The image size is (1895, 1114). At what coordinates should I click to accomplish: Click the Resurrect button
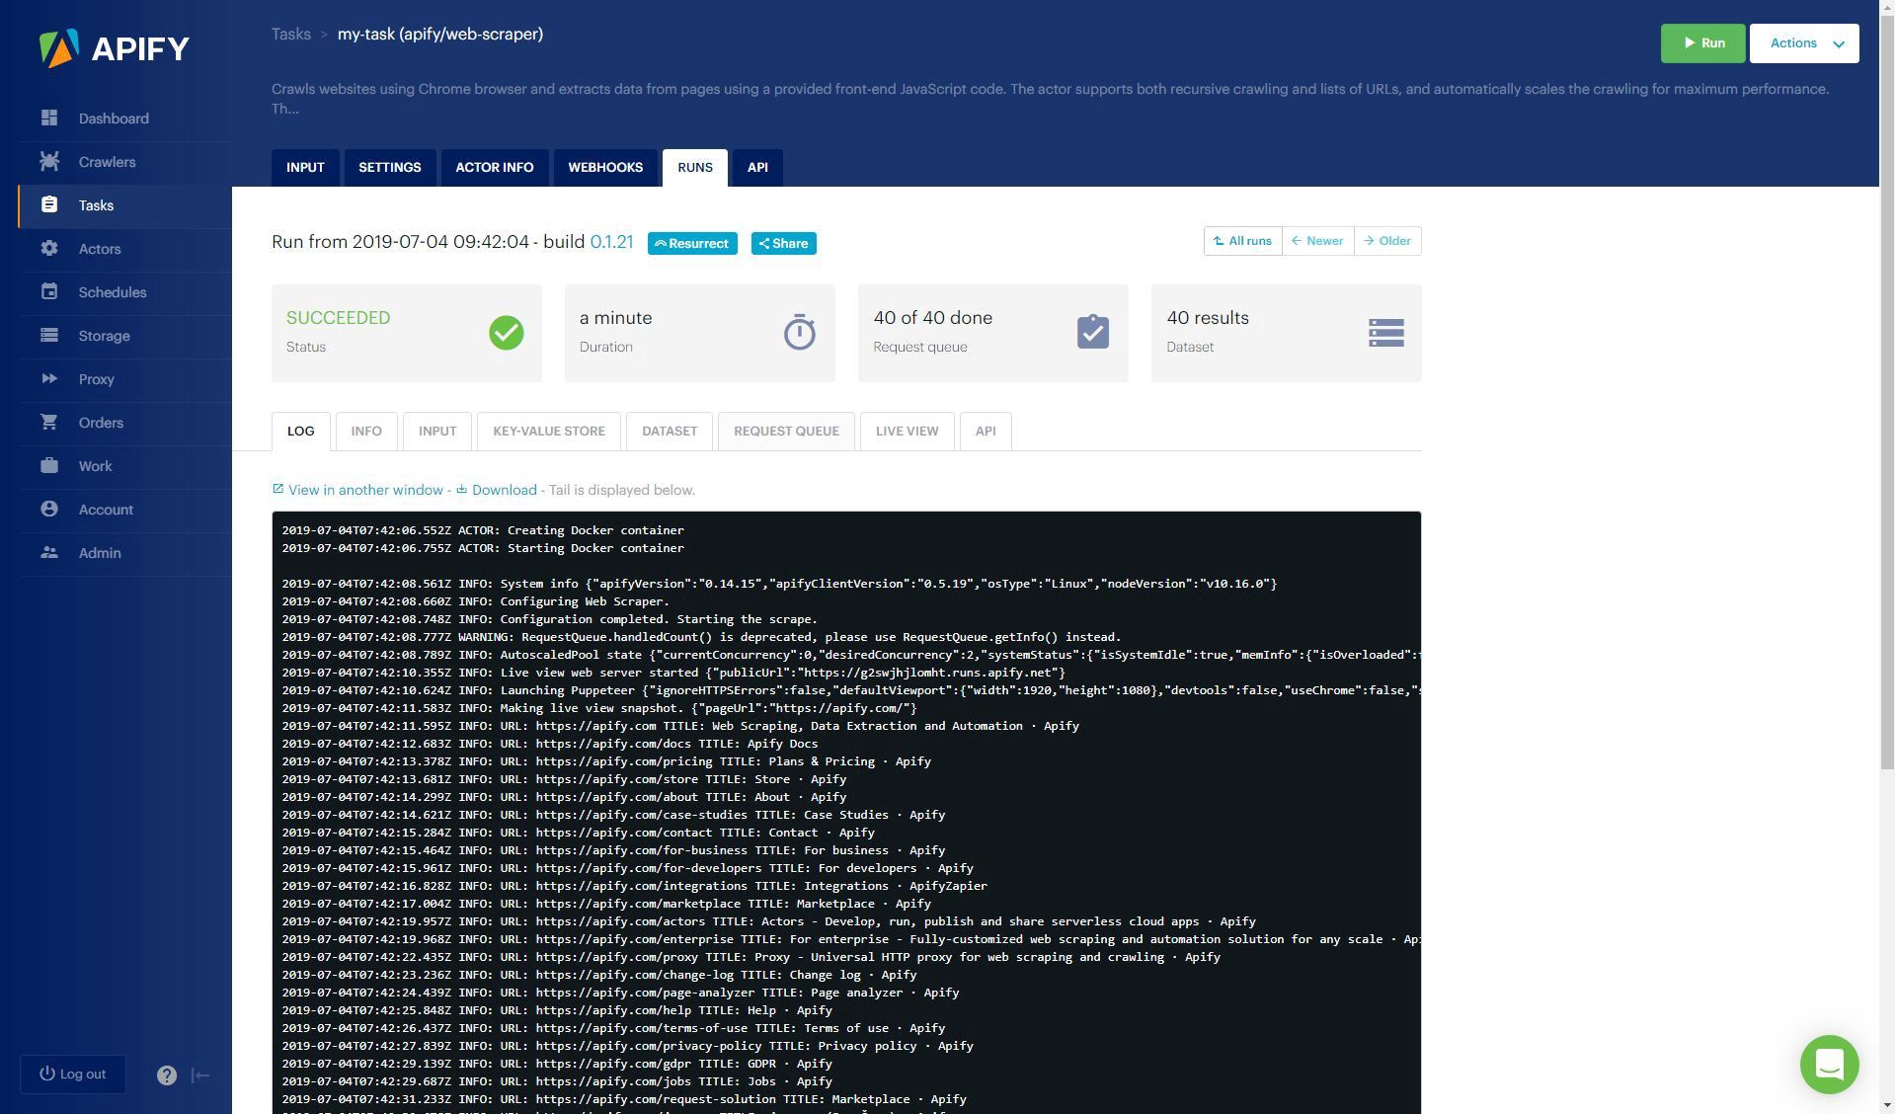692,243
